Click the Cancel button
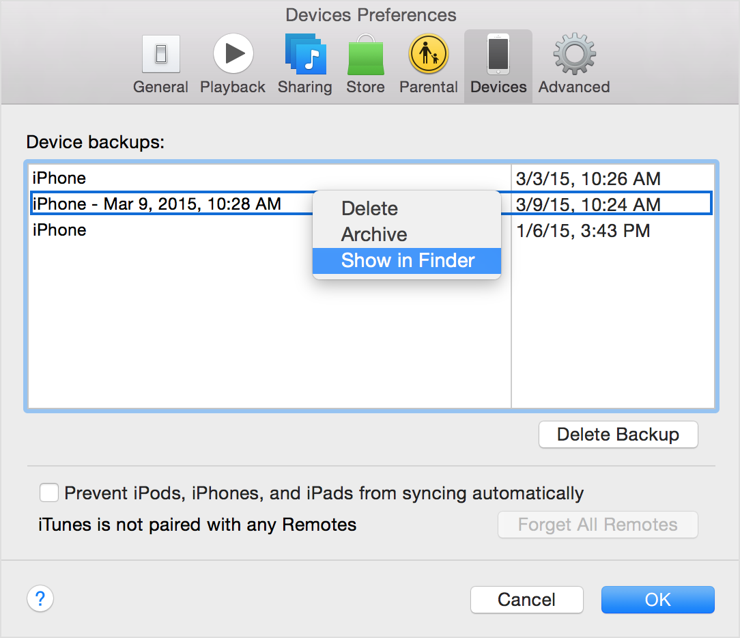Screen dimensions: 740x638 (x=527, y=600)
